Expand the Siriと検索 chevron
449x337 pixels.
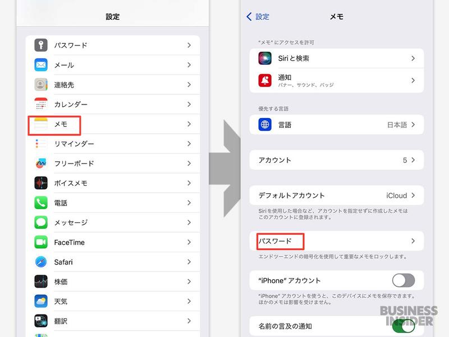point(413,58)
